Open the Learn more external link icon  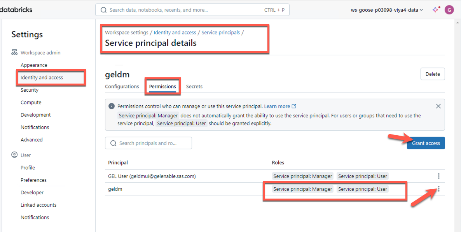point(294,106)
